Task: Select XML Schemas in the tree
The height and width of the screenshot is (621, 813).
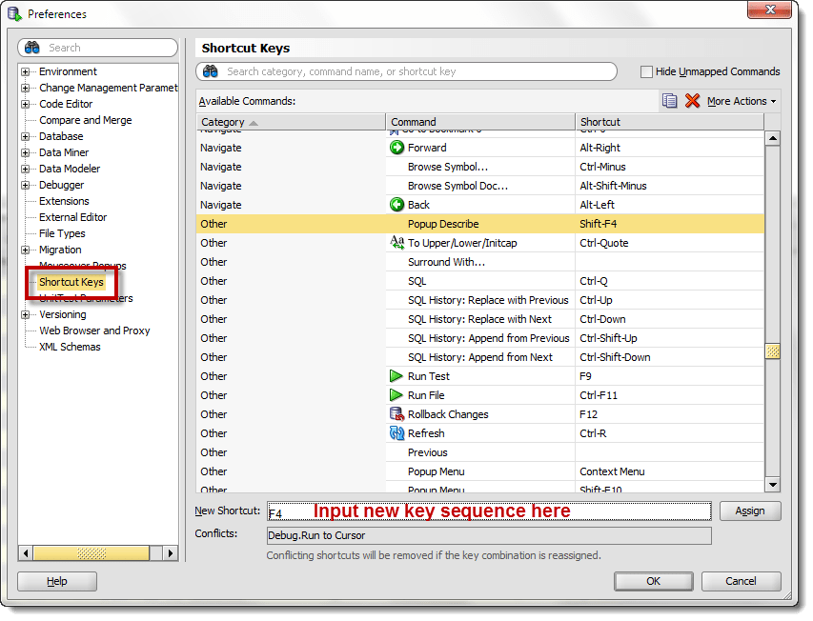Action: tap(70, 347)
